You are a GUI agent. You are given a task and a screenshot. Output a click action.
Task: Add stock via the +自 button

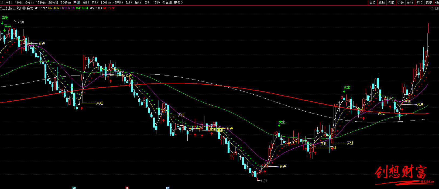[x=437, y=3]
